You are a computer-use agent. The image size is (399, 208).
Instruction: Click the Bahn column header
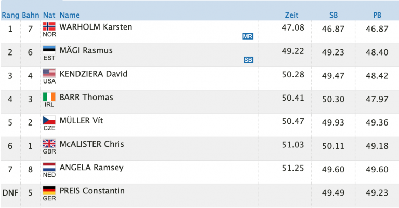(x=31, y=15)
